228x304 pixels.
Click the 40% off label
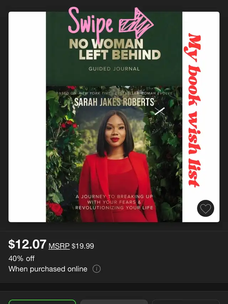pos(22,258)
